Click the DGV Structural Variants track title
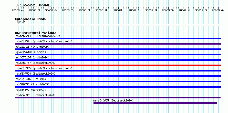 coord(36,33)
